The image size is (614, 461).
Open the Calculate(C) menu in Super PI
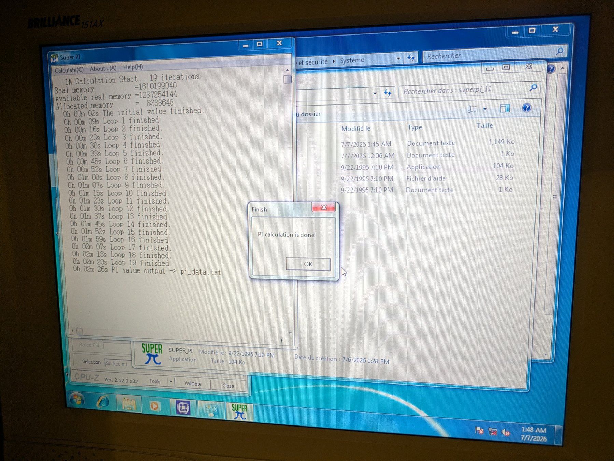point(69,70)
